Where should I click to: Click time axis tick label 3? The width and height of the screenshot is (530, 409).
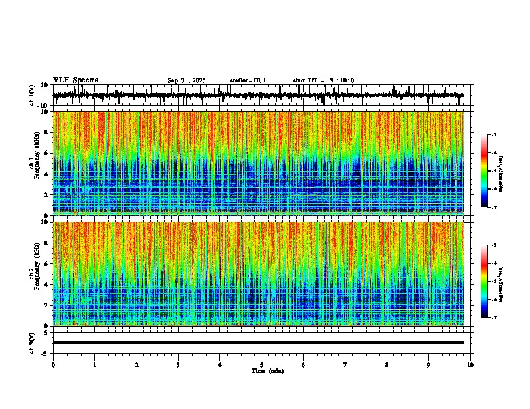point(178,365)
